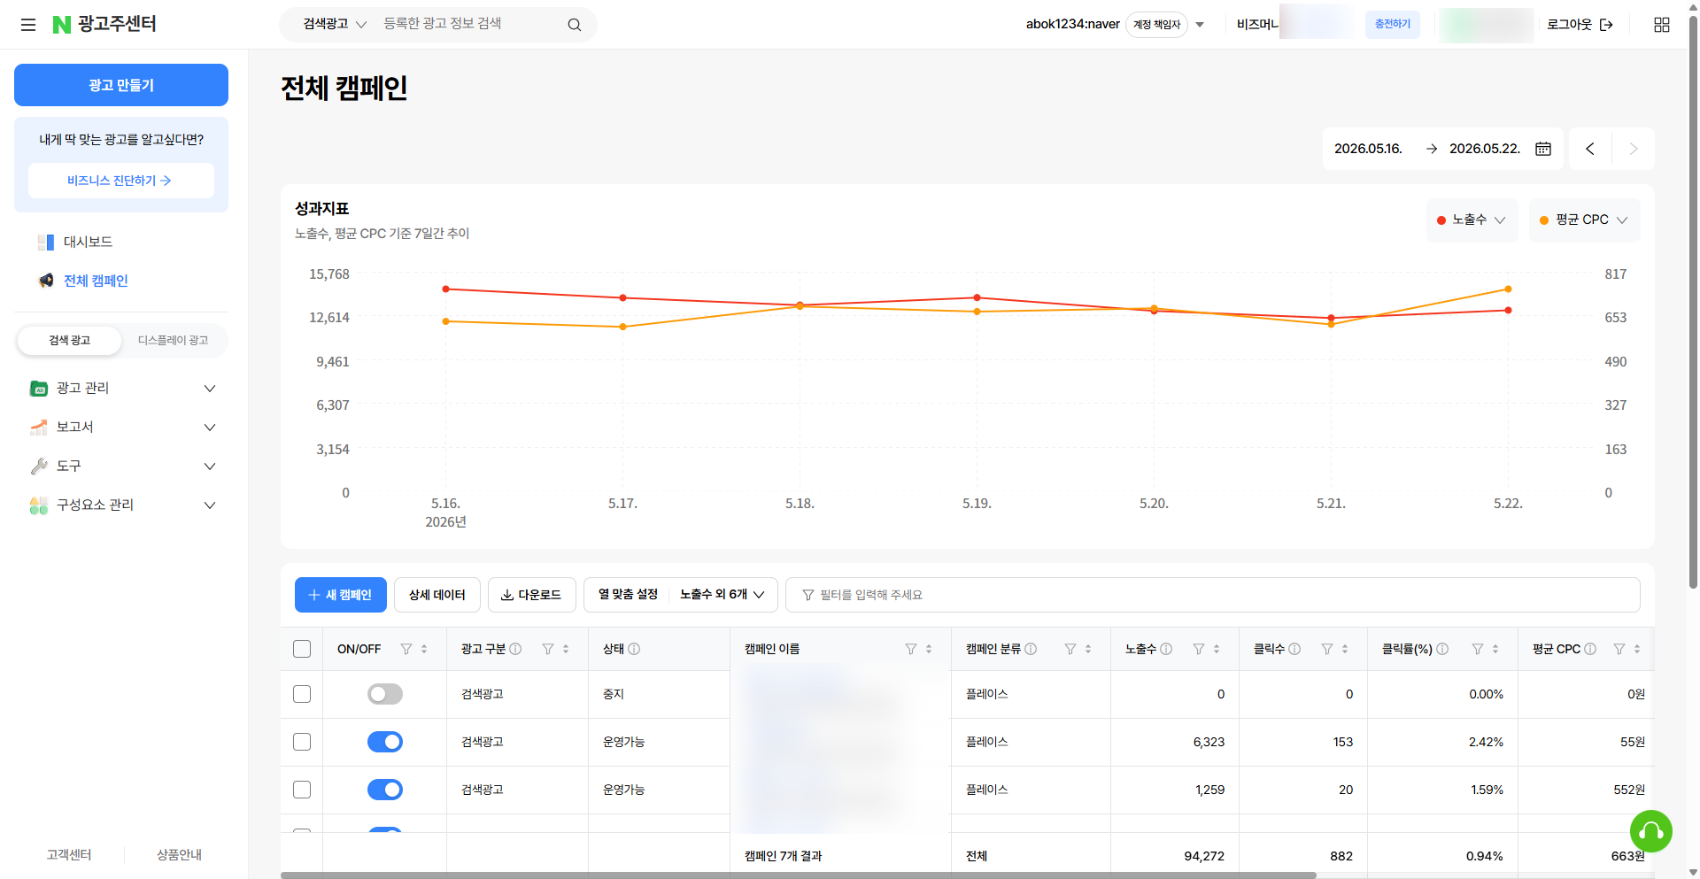The width and height of the screenshot is (1700, 879).
Task: Open the apps grid icon
Action: click(x=1662, y=25)
